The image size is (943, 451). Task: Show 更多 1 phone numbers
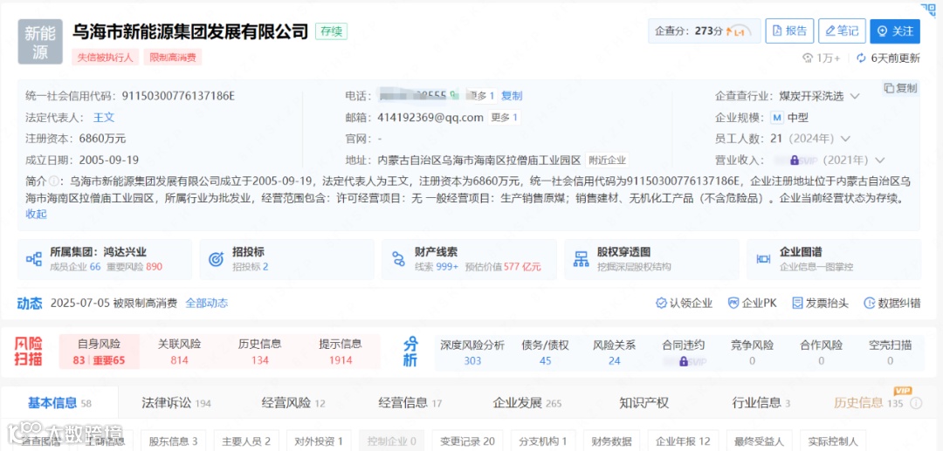pyautogui.click(x=482, y=95)
